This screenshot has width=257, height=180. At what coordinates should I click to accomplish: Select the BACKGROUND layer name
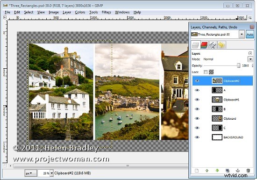(233, 137)
